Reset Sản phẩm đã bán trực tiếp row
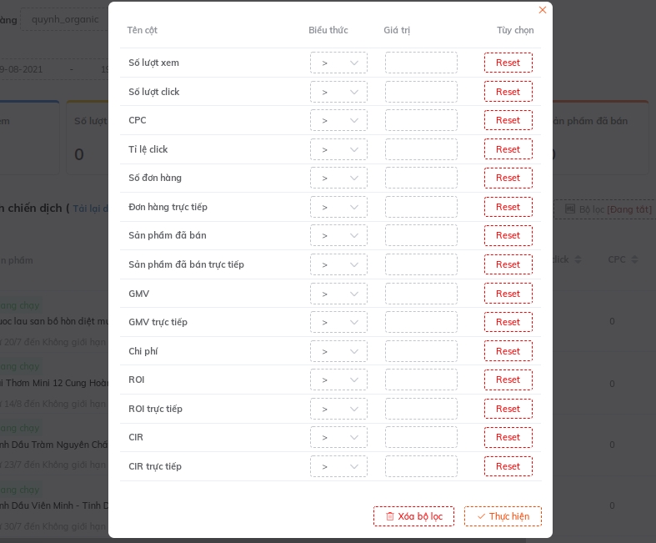This screenshot has width=656, height=543. click(x=508, y=264)
